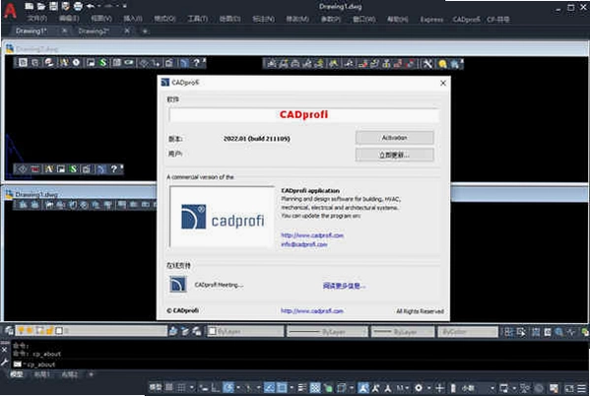This screenshot has width=590, height=396.
Task: Click the magnifier icon at right of properties toolbar
Action: [559, 332]
